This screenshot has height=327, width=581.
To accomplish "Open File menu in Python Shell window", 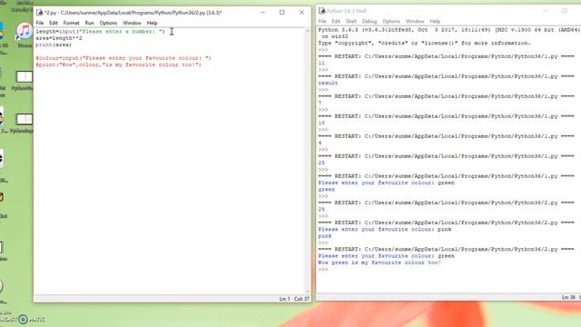I will 322,22.
